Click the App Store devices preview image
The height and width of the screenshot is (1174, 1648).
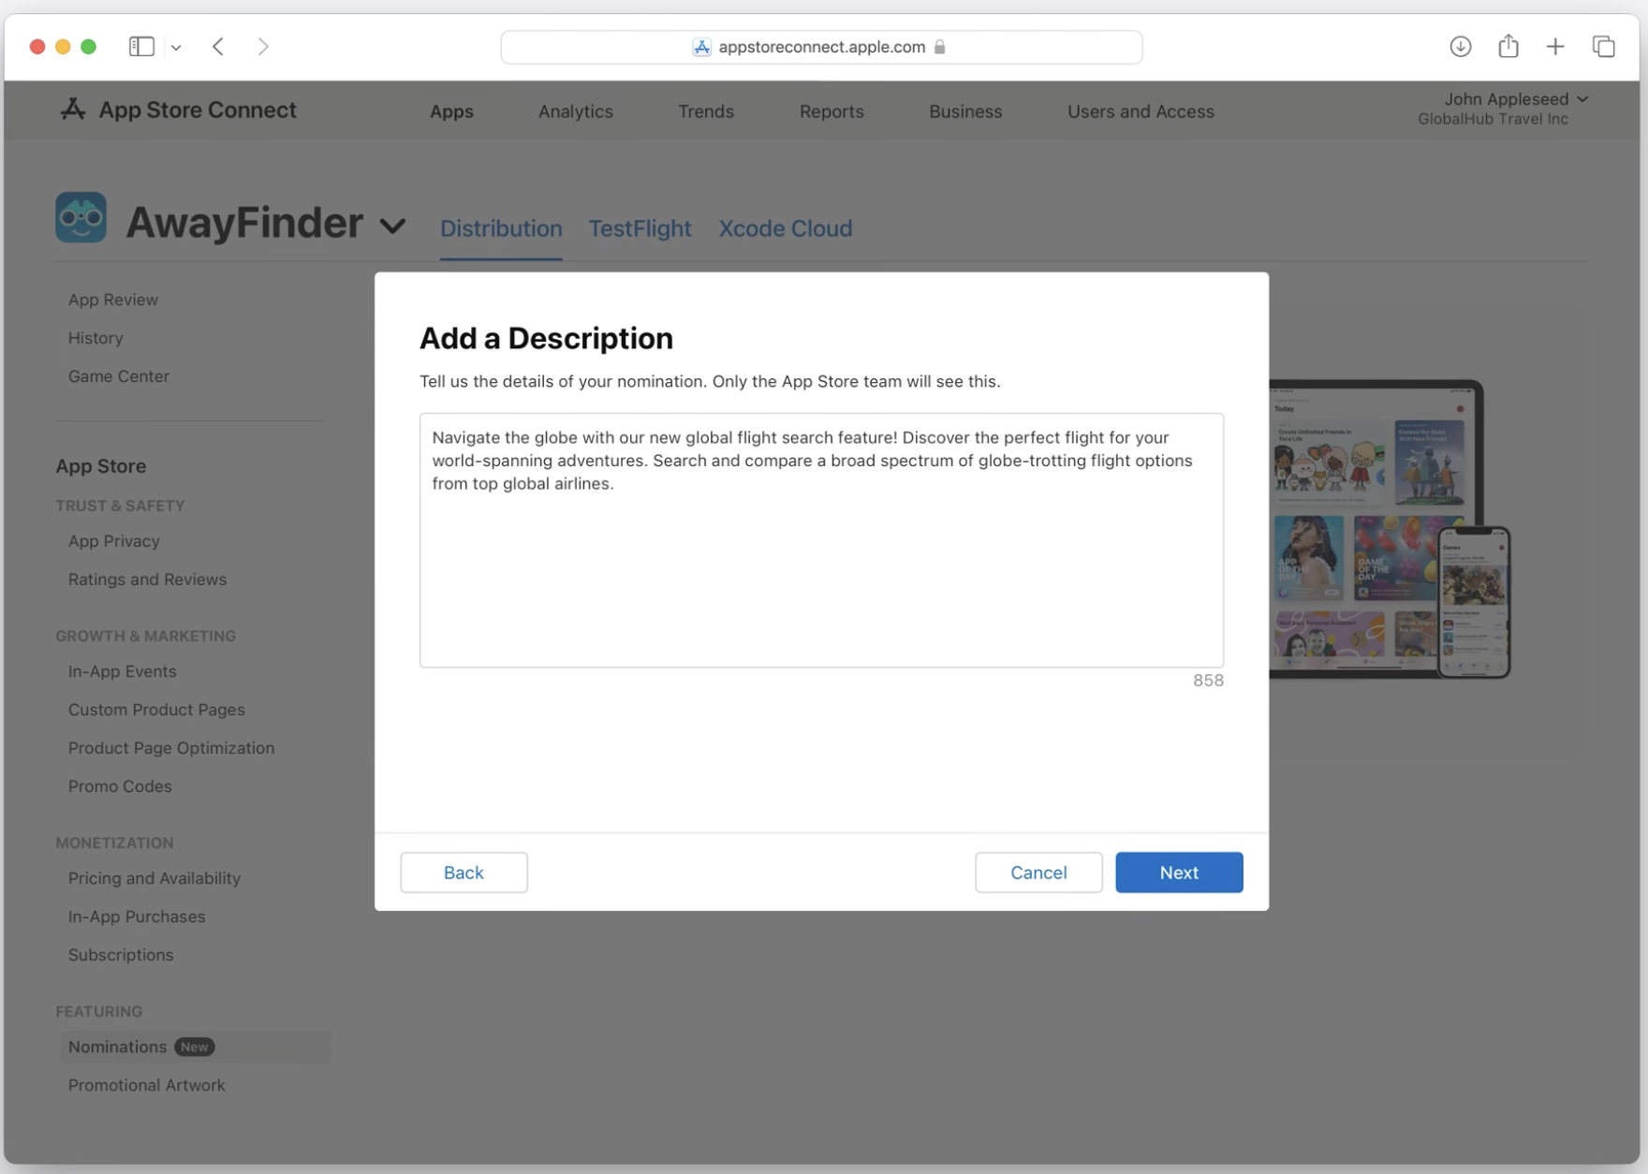pos(1390,529)
